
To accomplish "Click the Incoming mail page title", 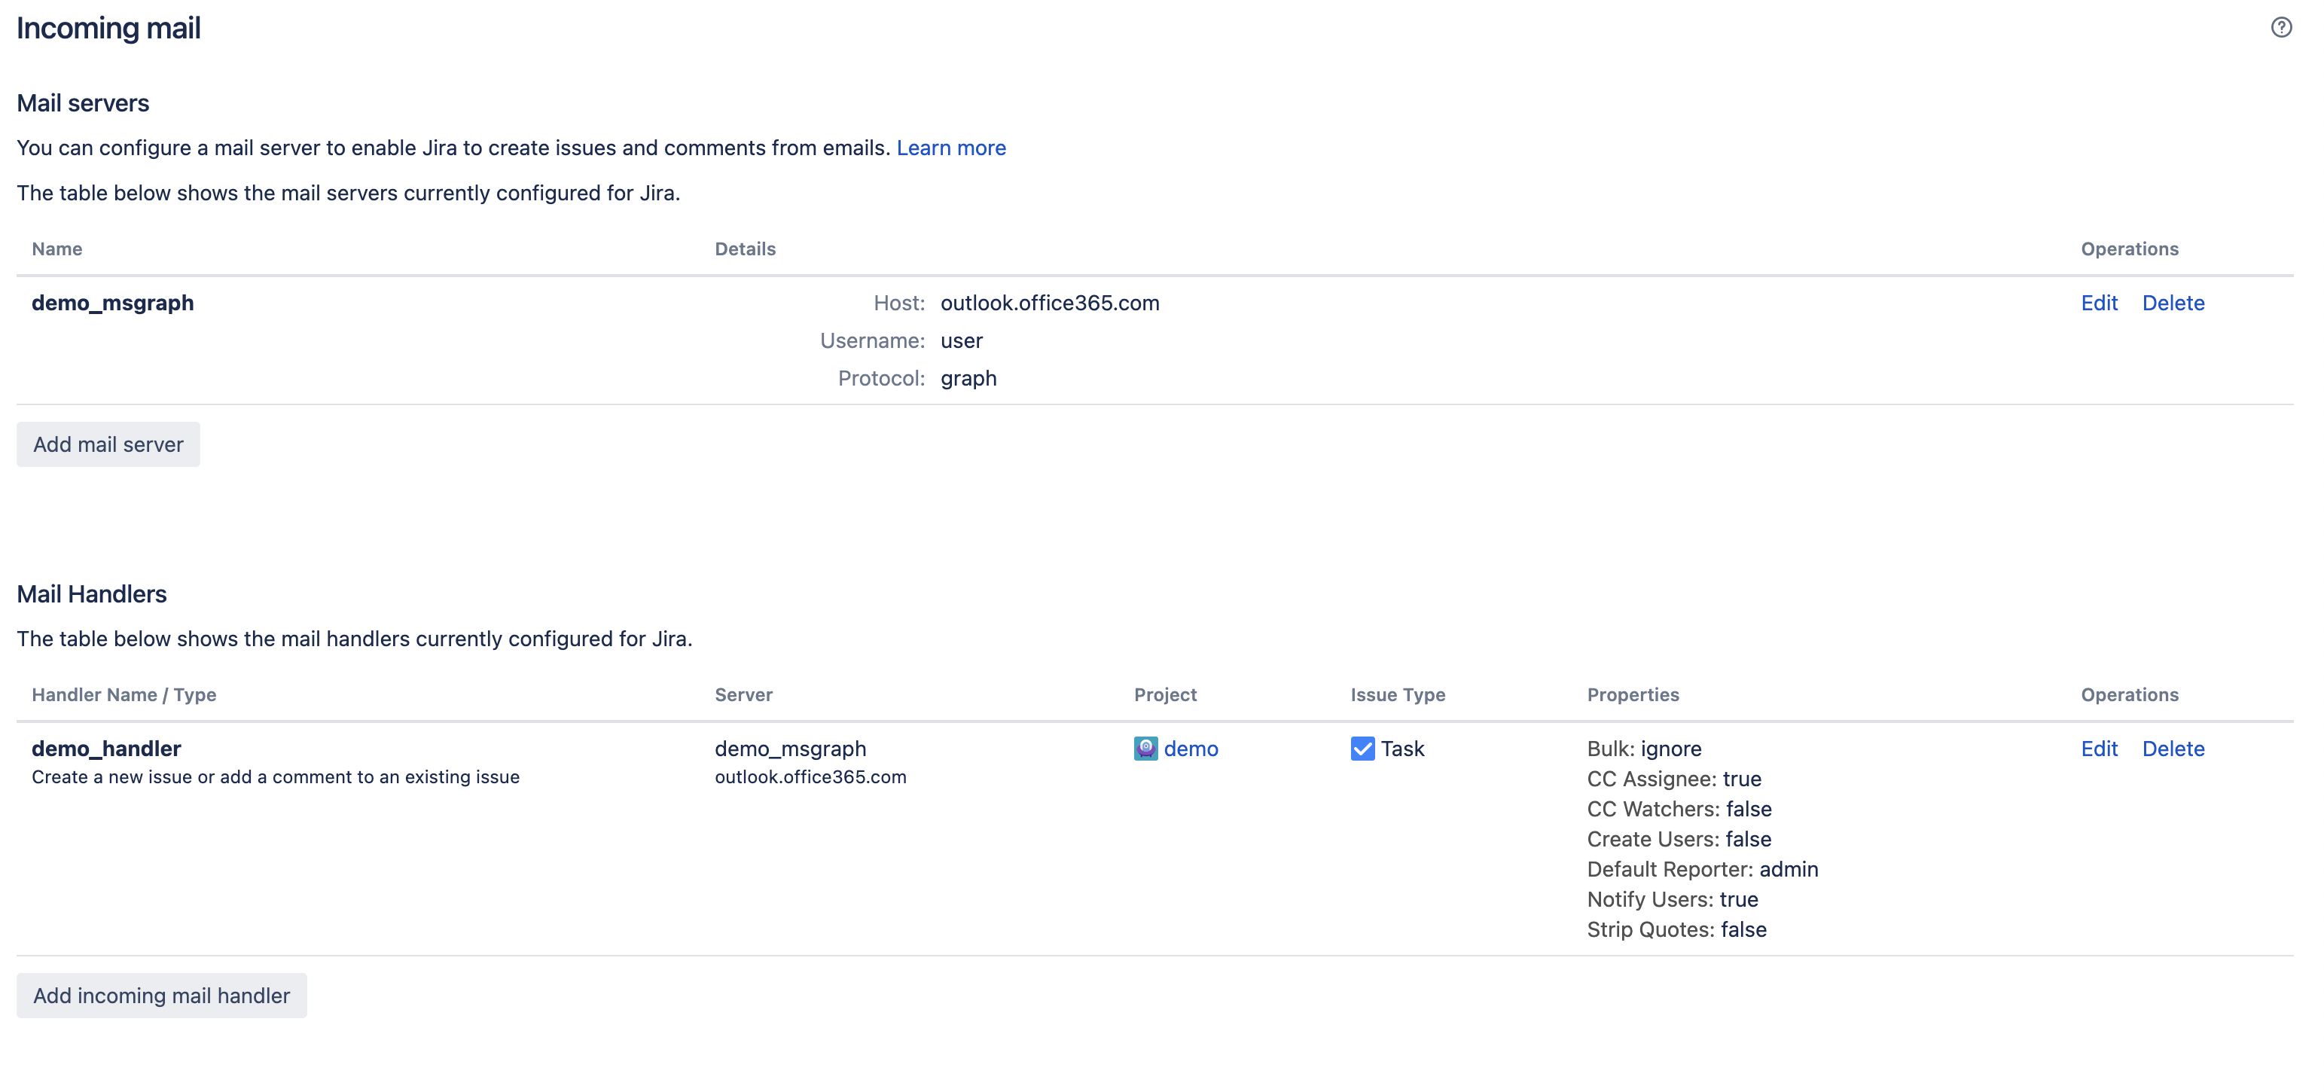I will [x=108, y=28].
